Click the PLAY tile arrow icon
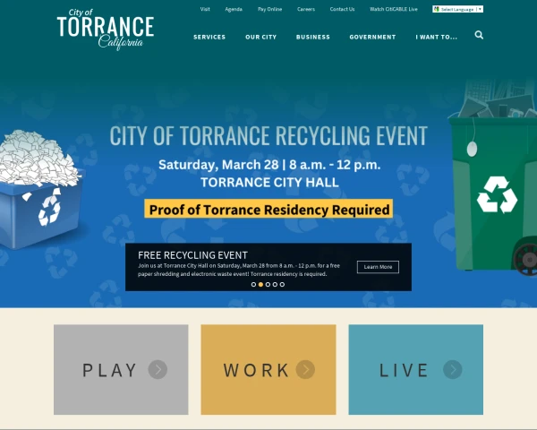Screen dimensions: 537x430 coord(158,370)
